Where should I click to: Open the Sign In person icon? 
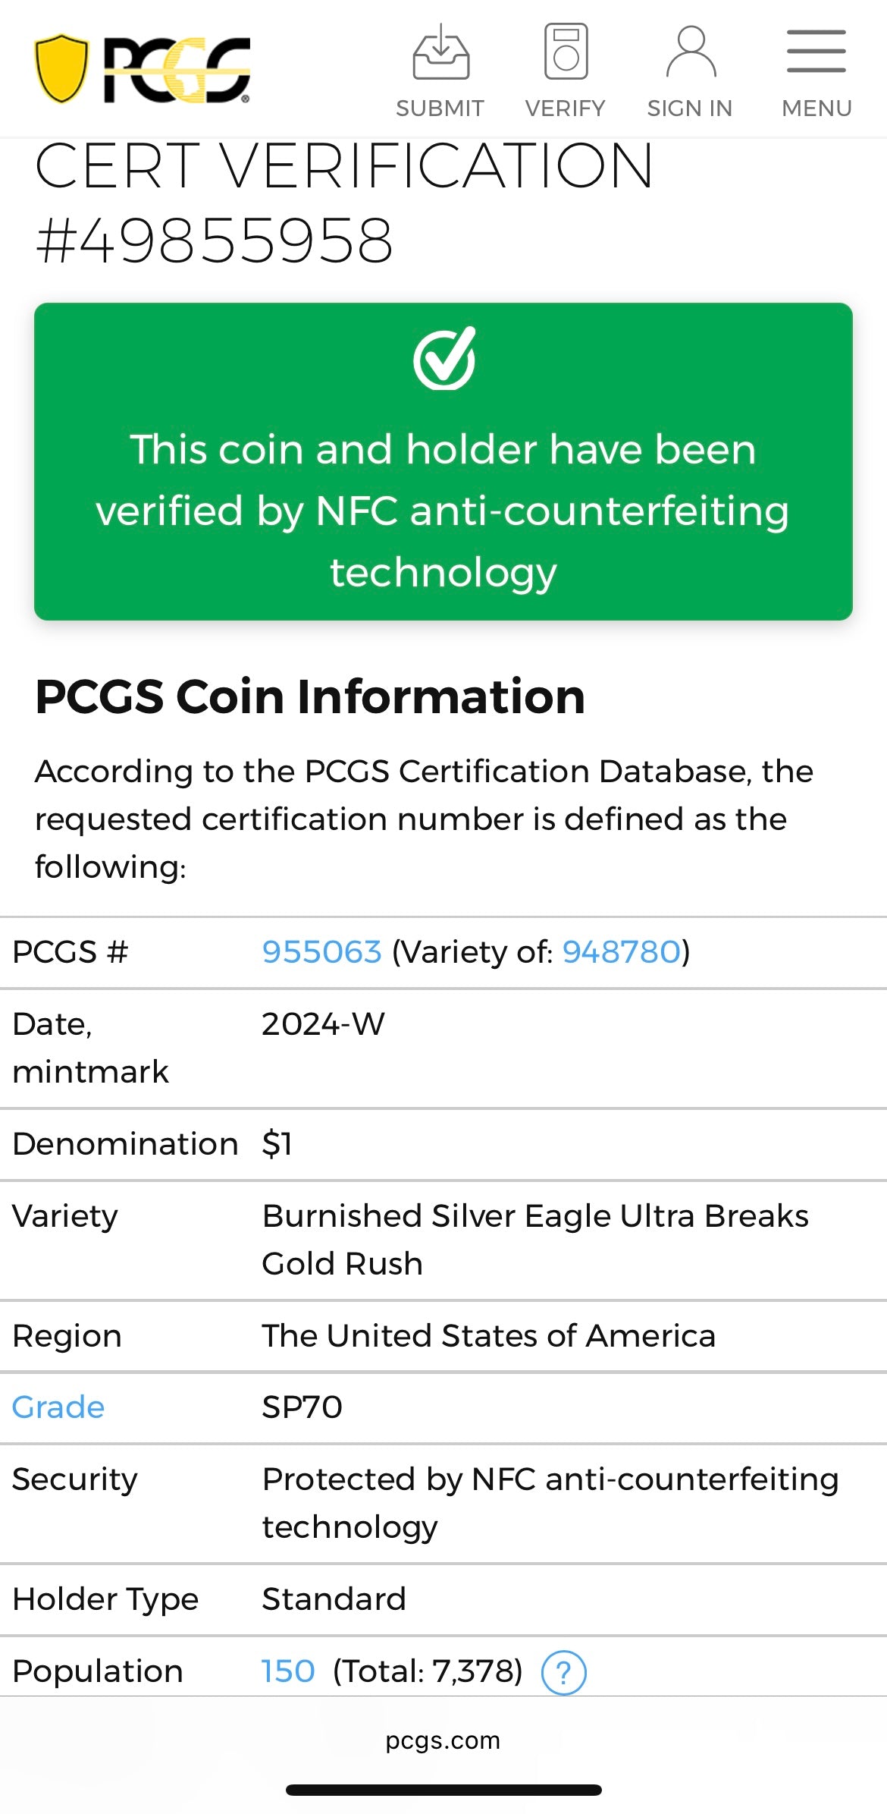691,52
